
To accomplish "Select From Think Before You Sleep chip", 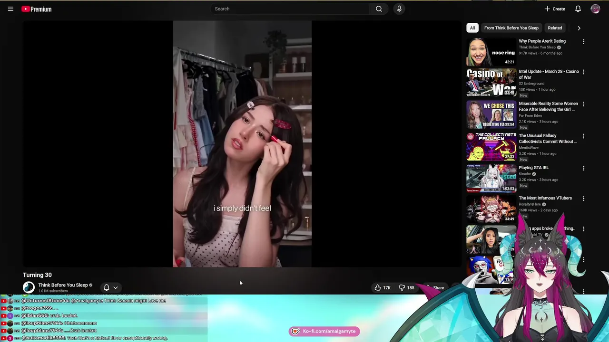I will (x=511, y=28).
